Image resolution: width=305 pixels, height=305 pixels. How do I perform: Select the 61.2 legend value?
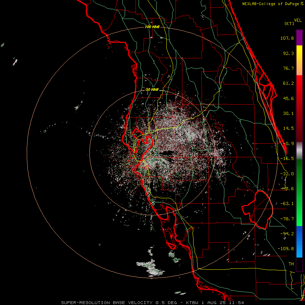288,83
